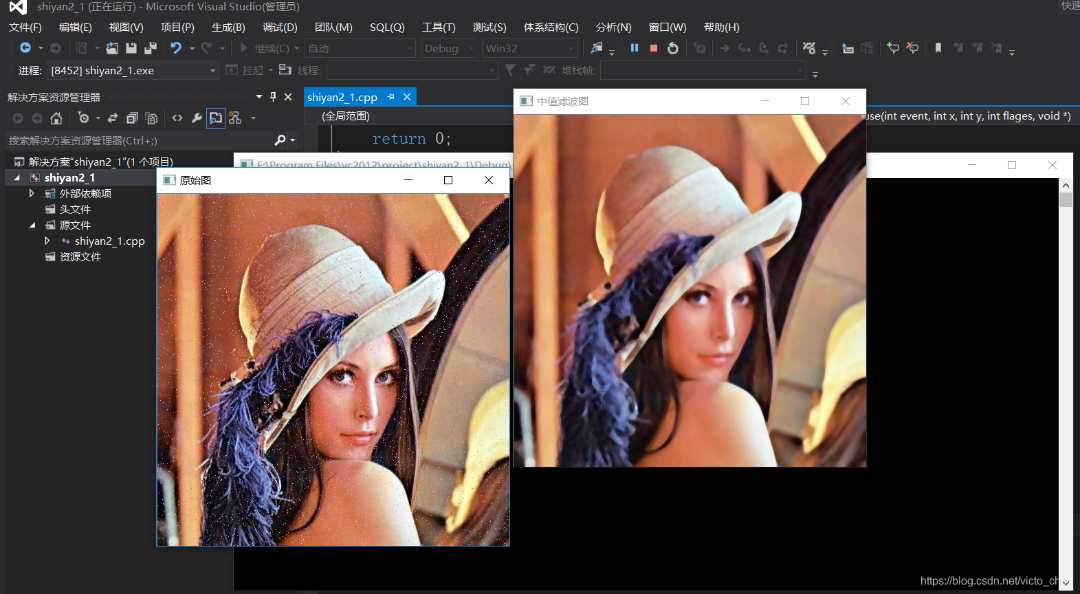
Task: Click the search magnifier in Solution Explorer
Action: (280, 140)
